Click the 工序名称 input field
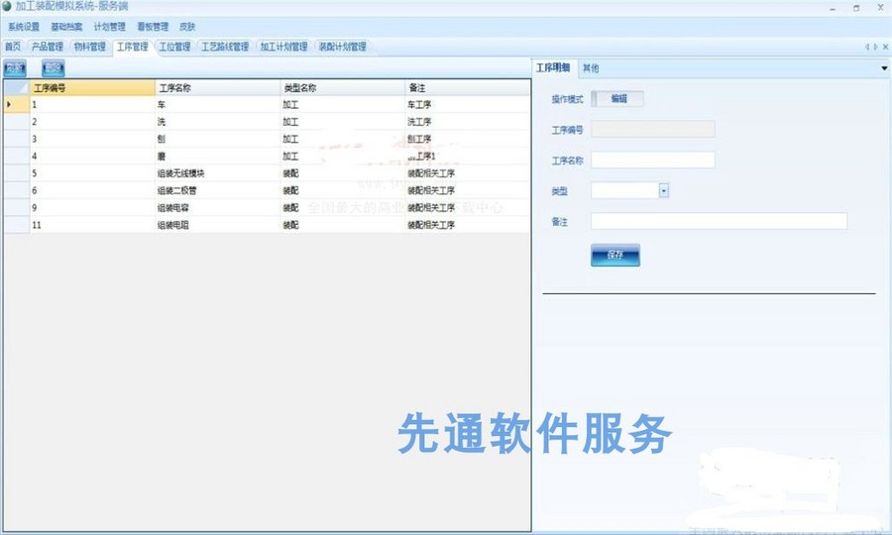The width and height of the screenshot is (892, 535). click(x=652, y=160)
